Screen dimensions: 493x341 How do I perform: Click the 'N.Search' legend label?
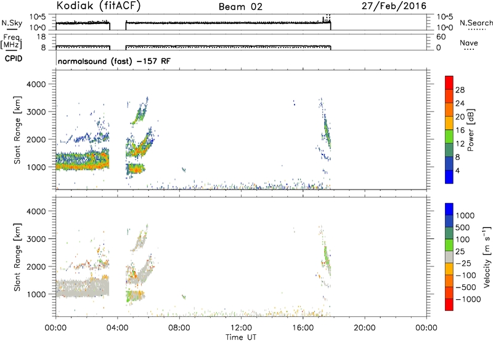click(476, 23)
